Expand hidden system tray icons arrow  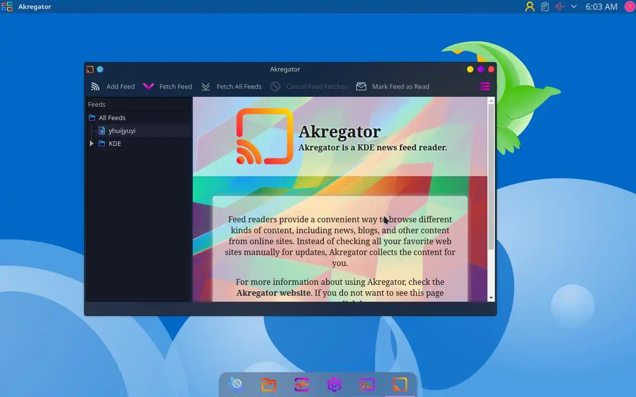pyautogui.click(x=574, y=6)
